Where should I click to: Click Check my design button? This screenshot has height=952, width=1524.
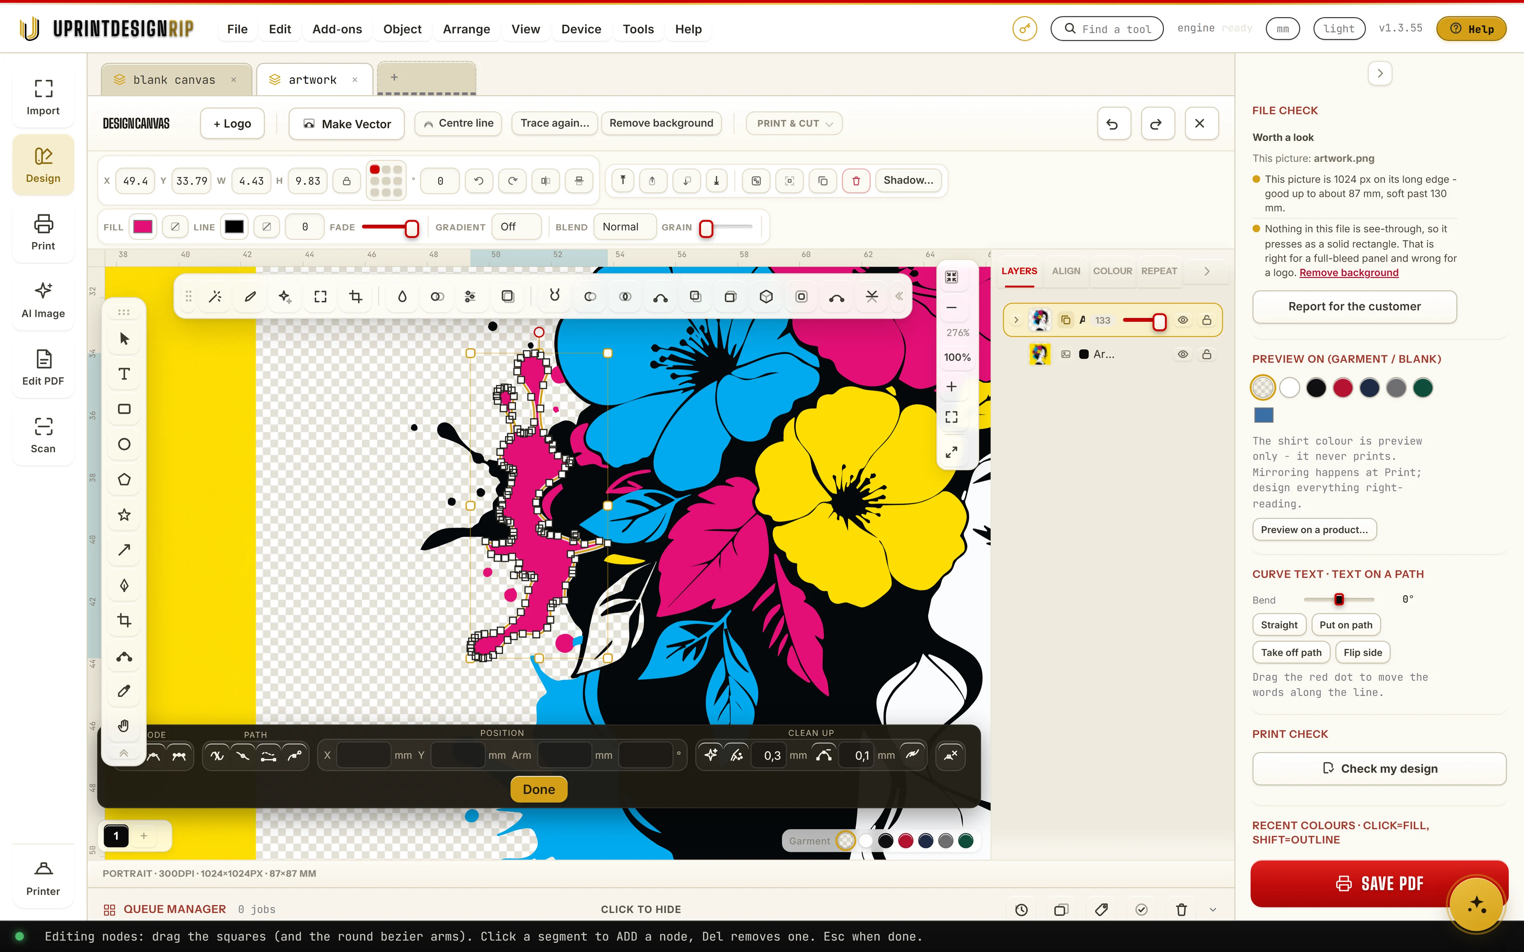1379,769
